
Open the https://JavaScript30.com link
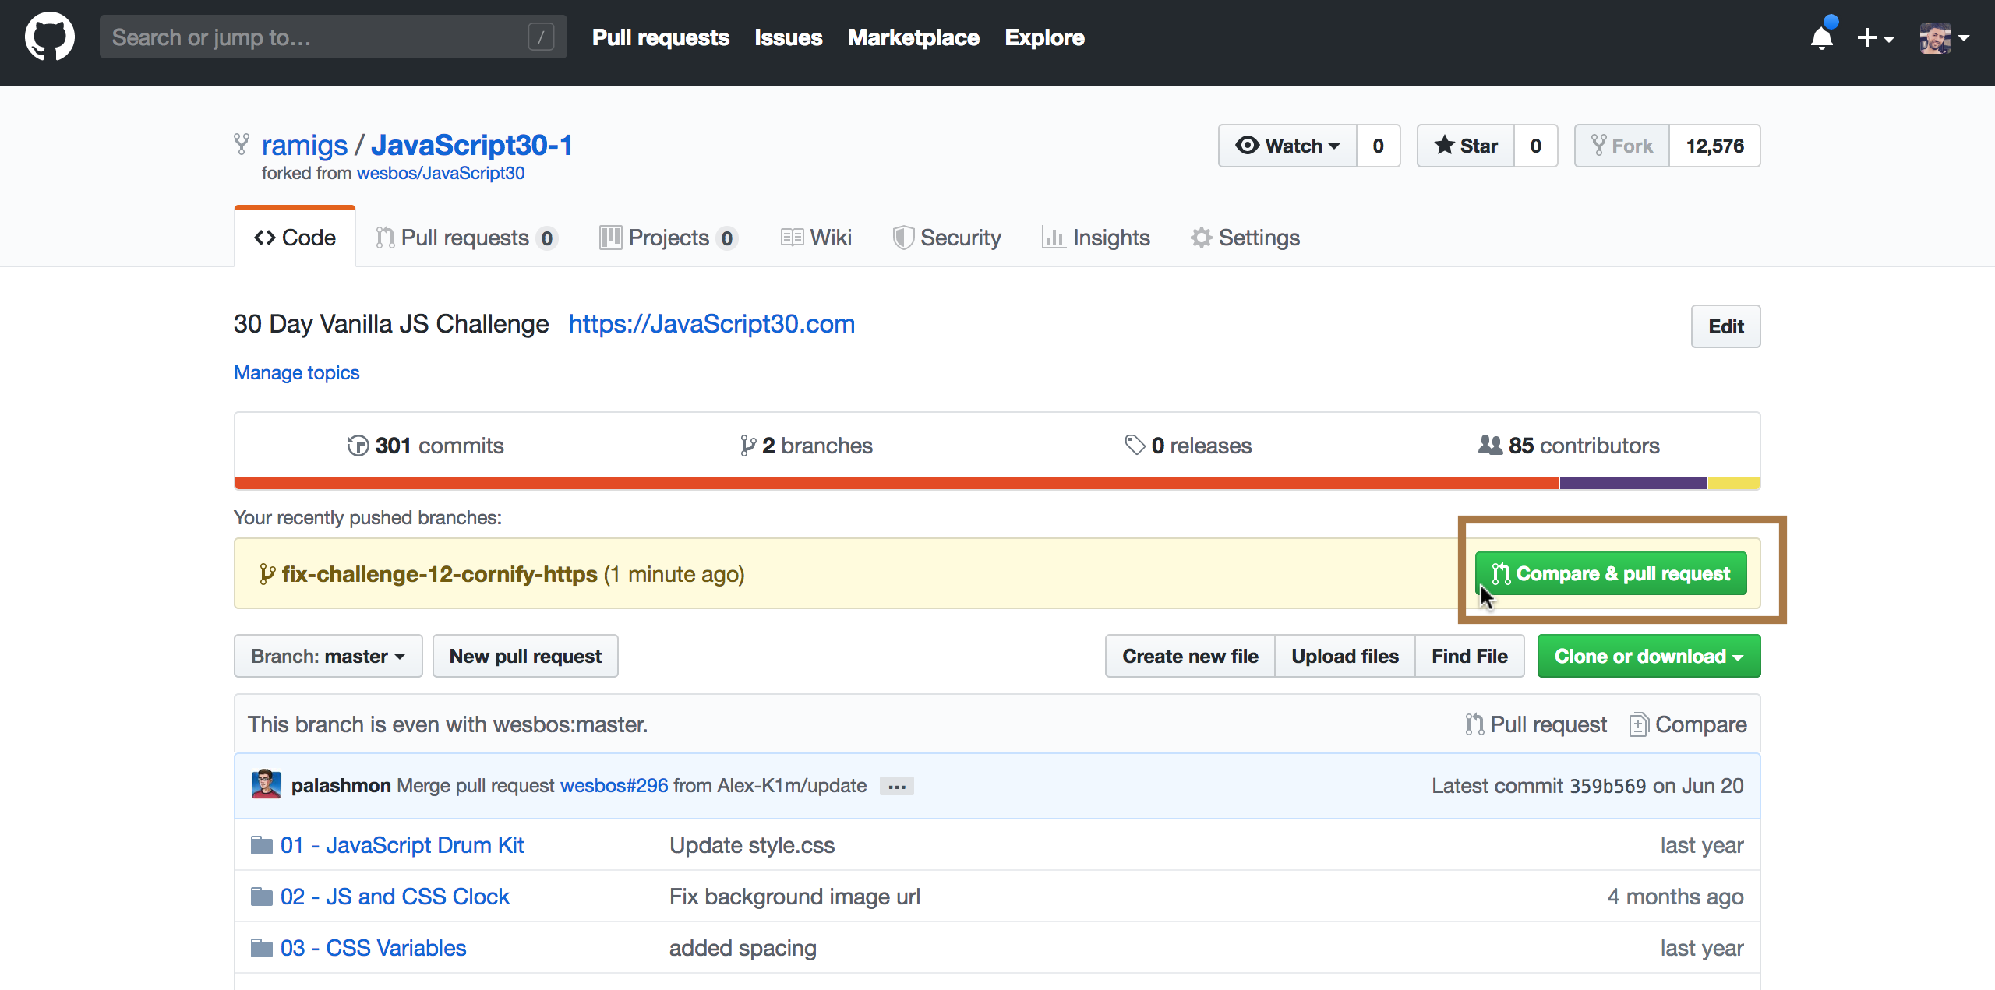click(711, 324)
